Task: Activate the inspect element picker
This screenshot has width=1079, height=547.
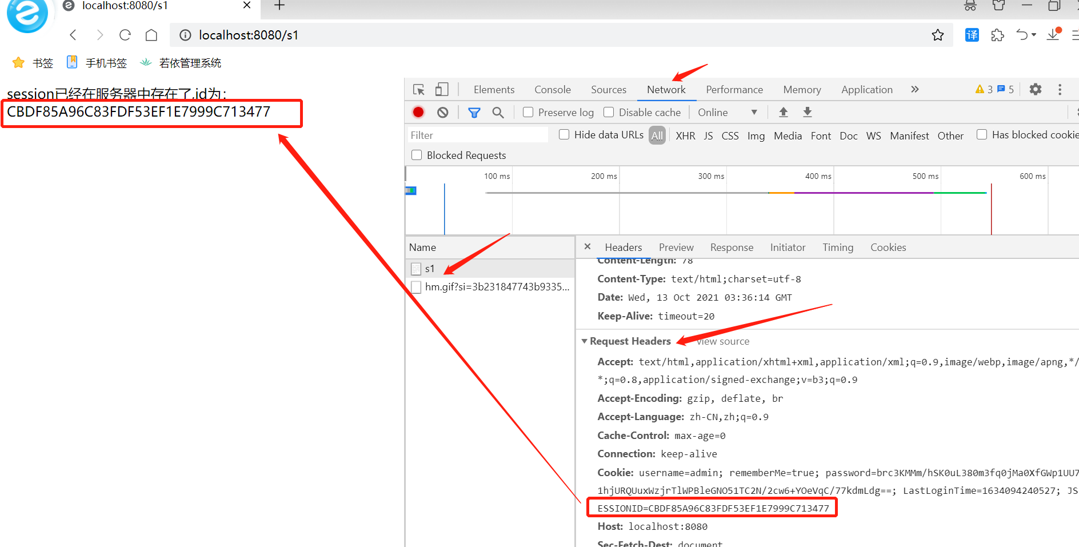Action: (419, 90)
